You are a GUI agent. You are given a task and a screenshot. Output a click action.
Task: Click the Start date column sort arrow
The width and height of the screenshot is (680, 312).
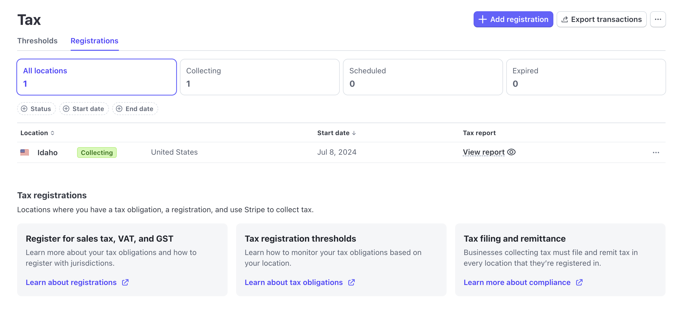click(x=354, y=133)
